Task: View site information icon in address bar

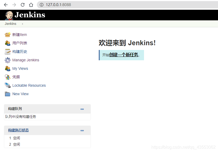Action: point(41,5)
